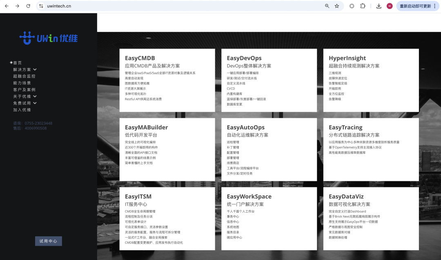
Task: Open 加入优维 in the sidebar
Action: click(22, 110)
